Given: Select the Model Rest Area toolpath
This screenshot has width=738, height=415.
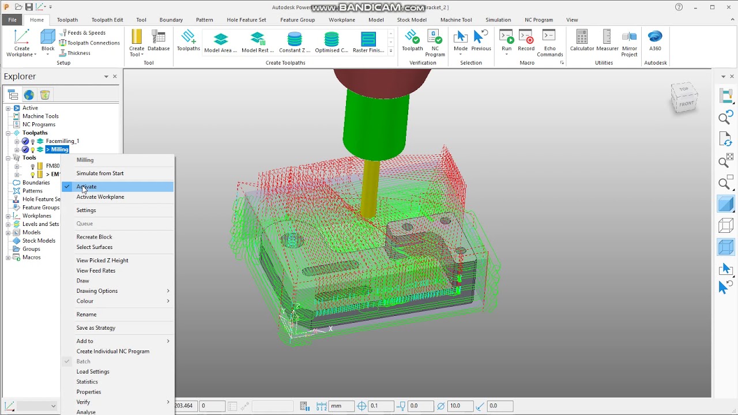Looking at the screenshot, I should 258,41.
